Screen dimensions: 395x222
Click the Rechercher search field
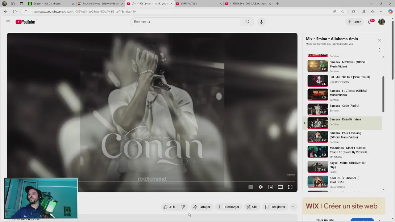[185, 22]
